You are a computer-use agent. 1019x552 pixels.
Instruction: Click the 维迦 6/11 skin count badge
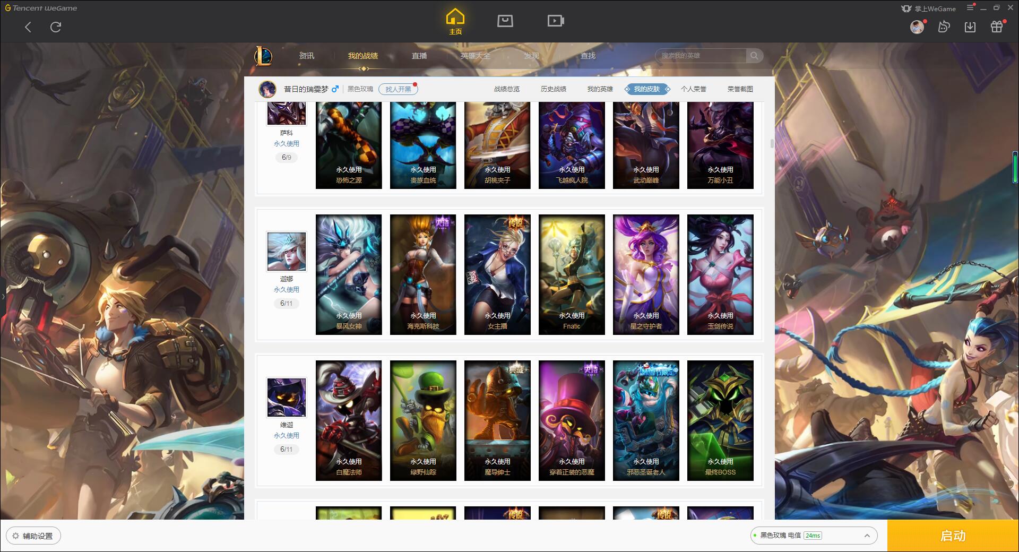pyautogui.click(x=287, y=450)
